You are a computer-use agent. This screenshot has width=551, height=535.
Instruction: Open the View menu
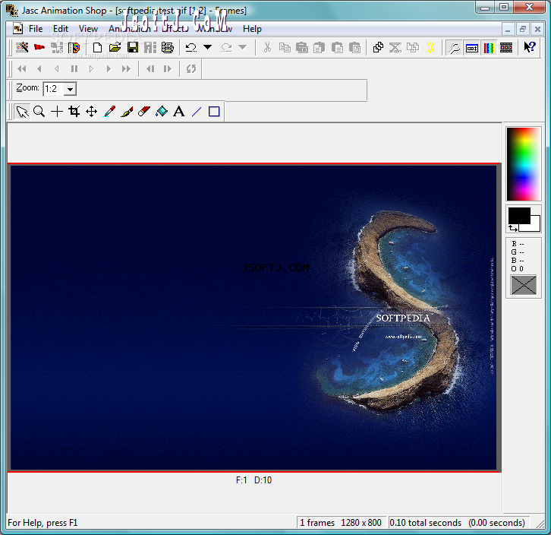[x=88, y=29]
